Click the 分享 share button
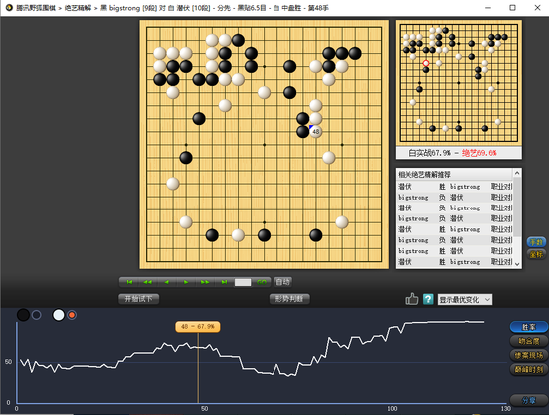The width and height of the screenshot is (549, 415). (x=529, y=400)
